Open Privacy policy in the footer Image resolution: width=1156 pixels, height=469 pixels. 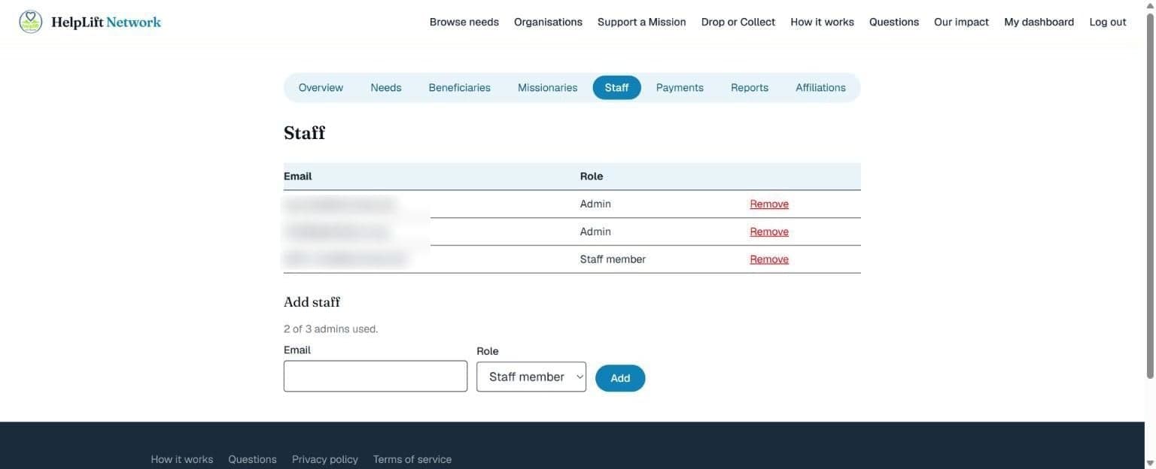[325, 459]
